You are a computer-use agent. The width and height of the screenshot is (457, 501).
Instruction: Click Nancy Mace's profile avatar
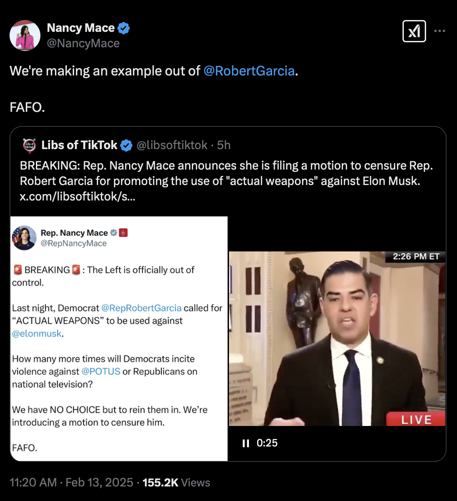[x=25, y=35]
